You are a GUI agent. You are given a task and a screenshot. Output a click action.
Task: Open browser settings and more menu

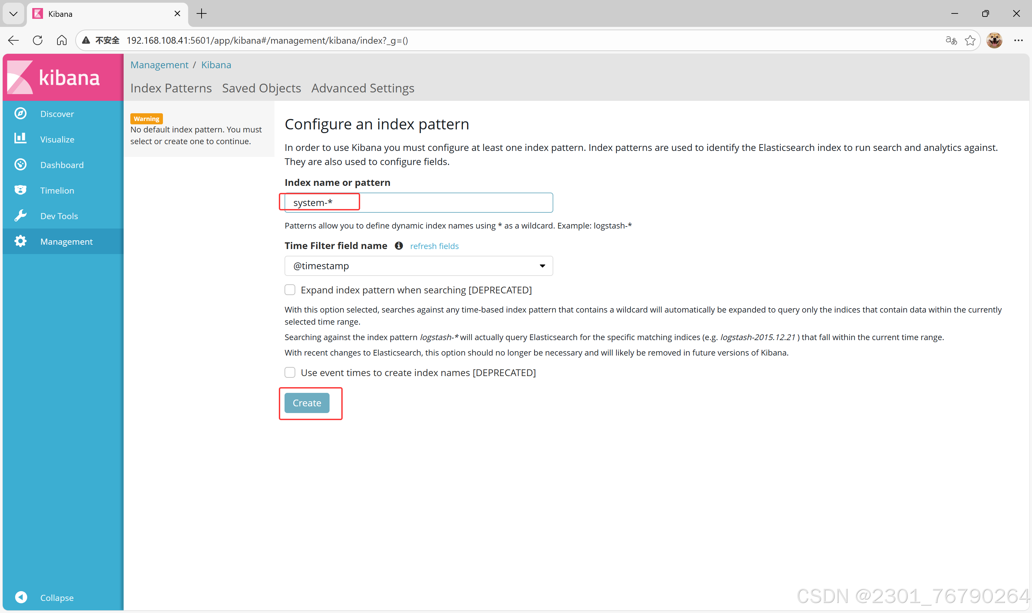[1018, 40]
